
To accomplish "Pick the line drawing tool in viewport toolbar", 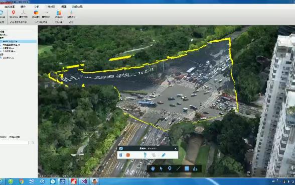I will tap(178, 168).
